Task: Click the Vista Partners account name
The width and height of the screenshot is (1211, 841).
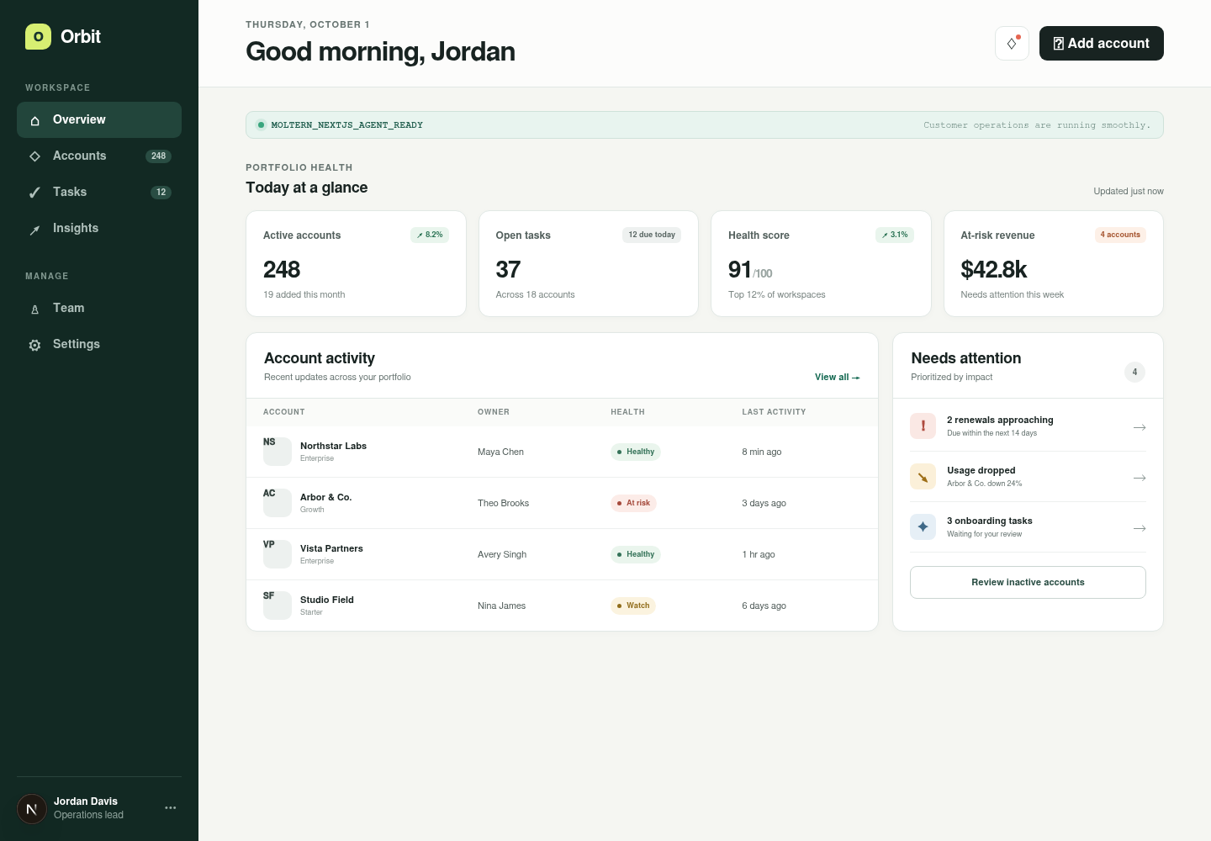Action: [331, 548]
